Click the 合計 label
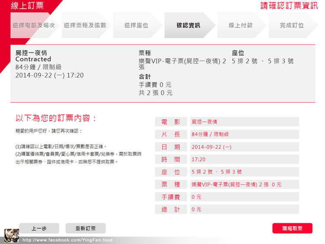 click(x=145, y=77)
